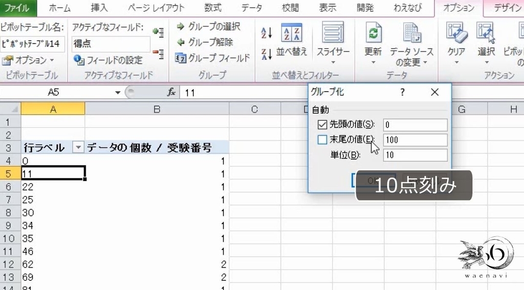Select row label cell 34
This screenshot has width=524, height=290.
click(x=53, y=226)
